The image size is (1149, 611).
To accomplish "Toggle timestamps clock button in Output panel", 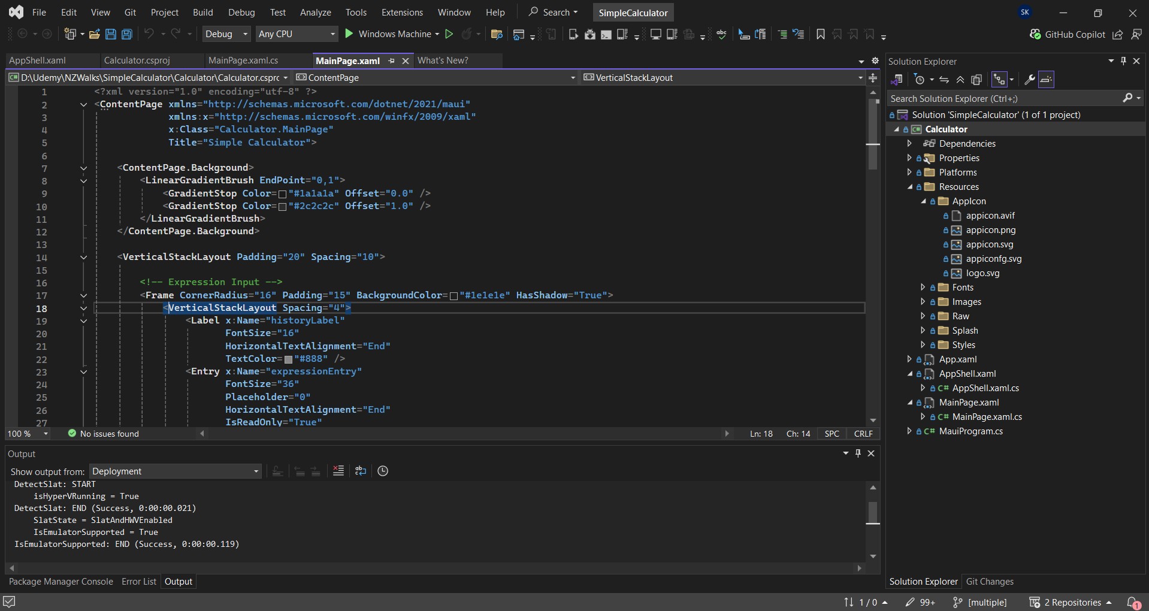I will (x=383, y=471).
